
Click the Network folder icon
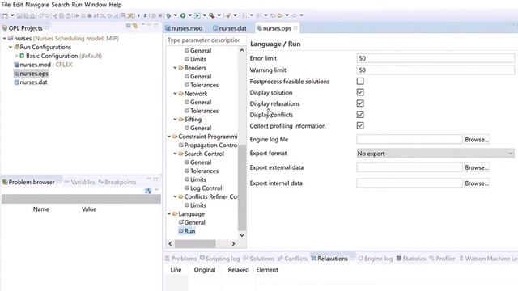click(x=180, y=94)
